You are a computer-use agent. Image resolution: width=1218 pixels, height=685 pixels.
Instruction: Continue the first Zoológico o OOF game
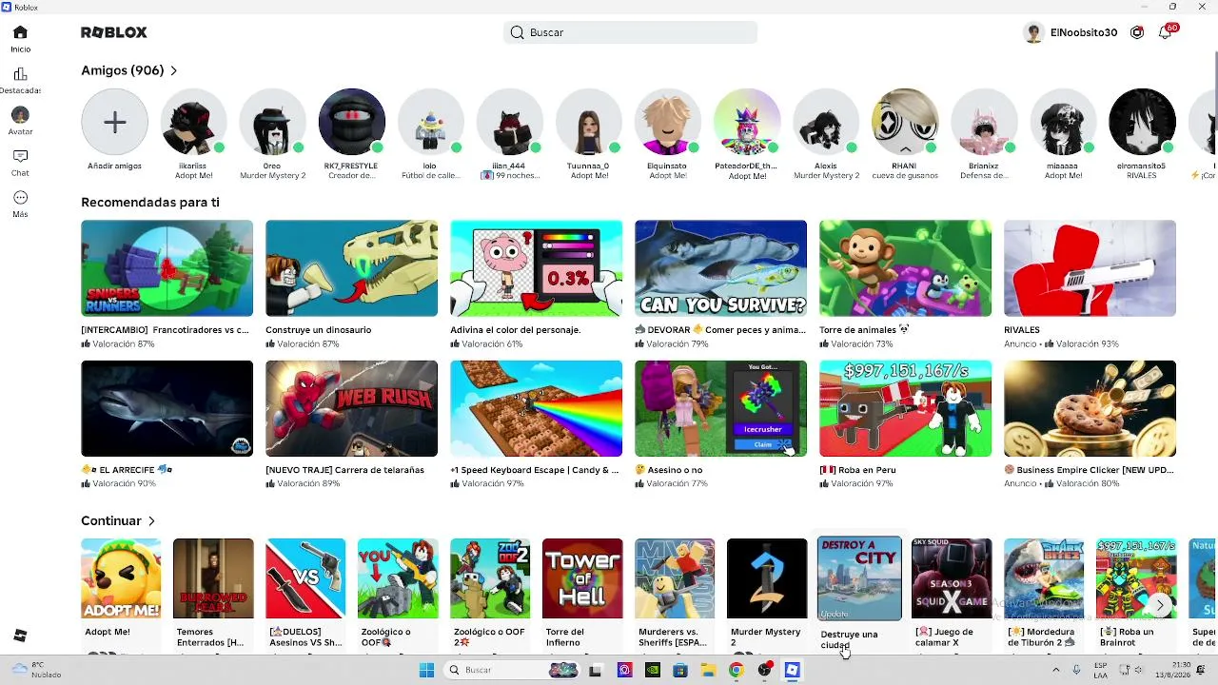point(398,578)
